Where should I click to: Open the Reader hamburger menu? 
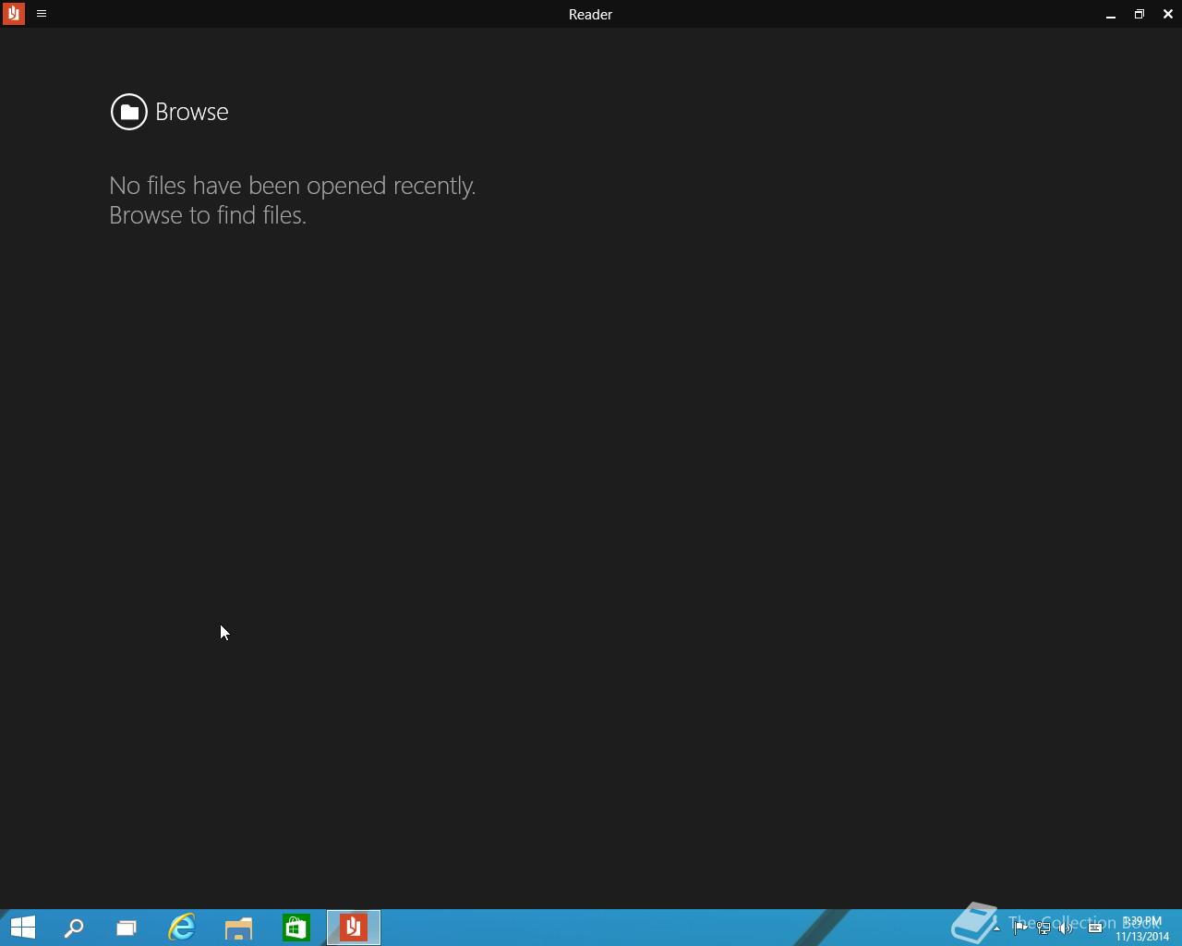[42, 14]
